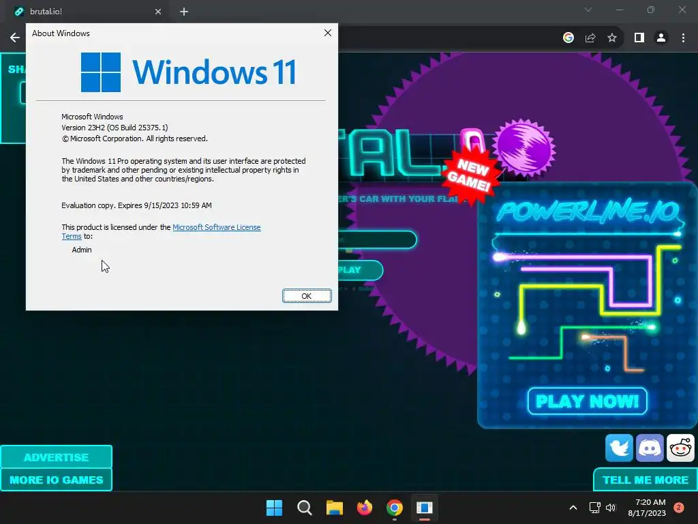Open taskbar Search
Screen dimensions: 698x524
tap(305, 508)
